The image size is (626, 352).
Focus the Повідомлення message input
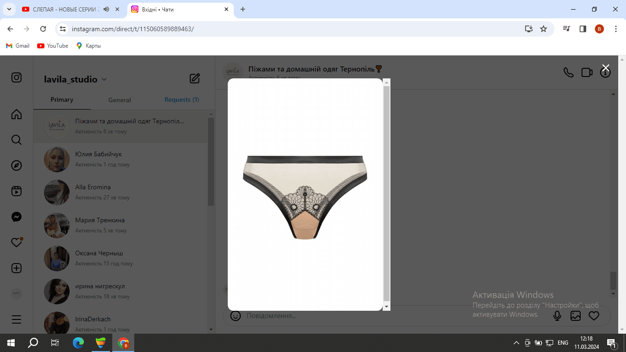coord(394,316)
